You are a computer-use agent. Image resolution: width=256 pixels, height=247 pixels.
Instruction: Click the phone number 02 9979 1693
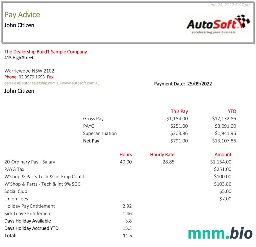[x=32, y=77]
